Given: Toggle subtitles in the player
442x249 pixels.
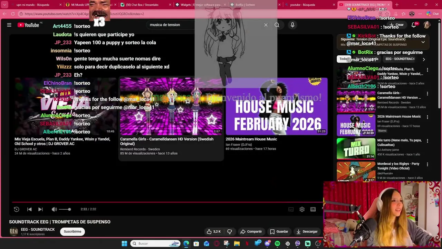Looking at the screenshot, I should pyautogui.click(x=291, y=209).
